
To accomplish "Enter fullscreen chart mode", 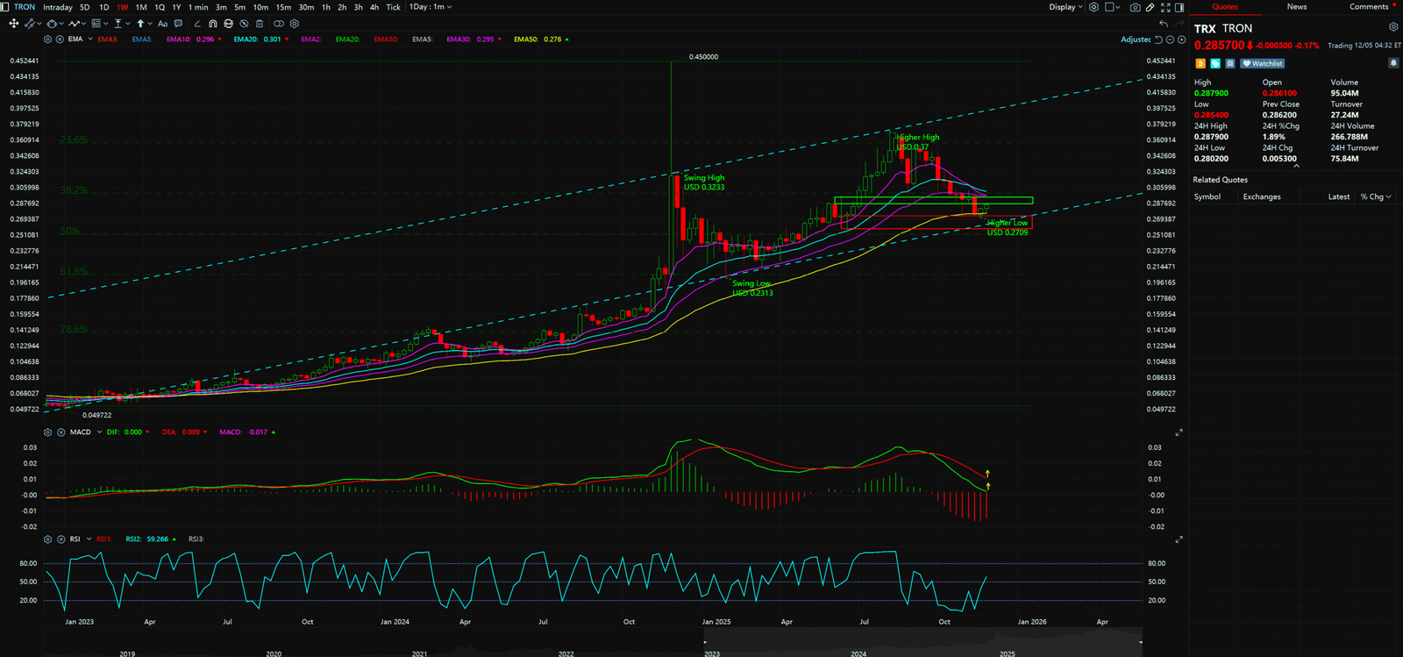I will coord(1165,7).
